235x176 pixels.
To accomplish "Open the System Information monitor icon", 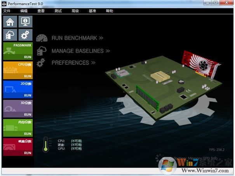I will tap(25, 22).
